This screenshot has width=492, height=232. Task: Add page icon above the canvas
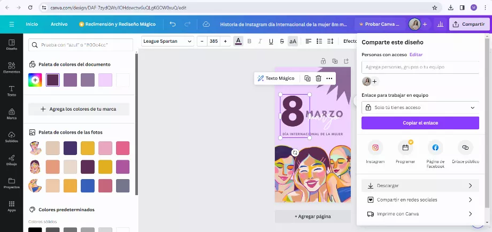346,61
